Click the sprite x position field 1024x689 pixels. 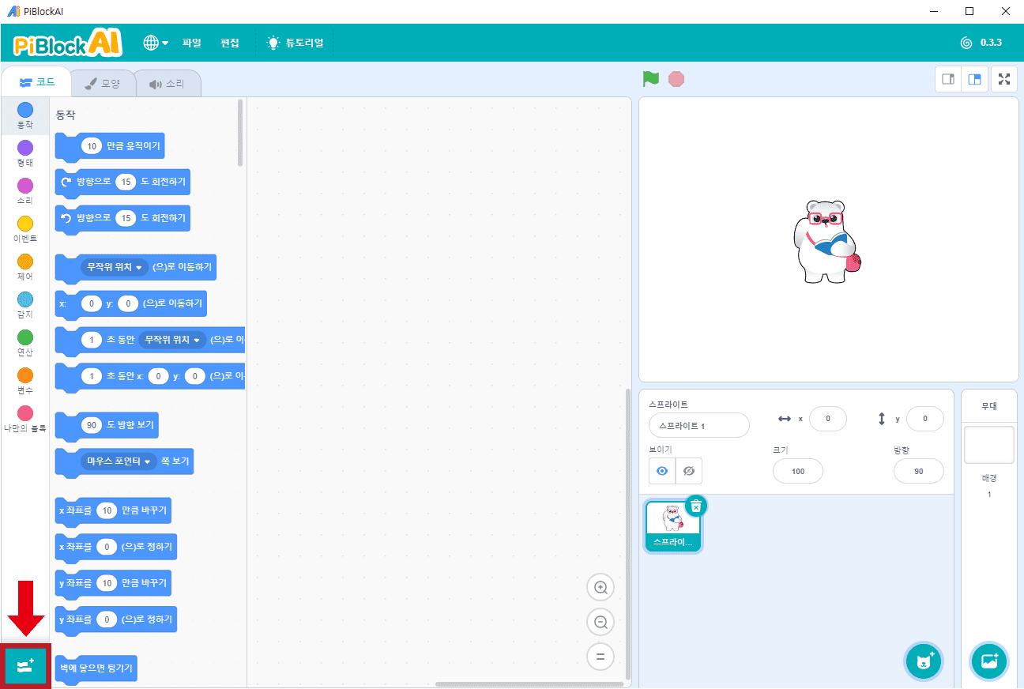click(828, 419)
